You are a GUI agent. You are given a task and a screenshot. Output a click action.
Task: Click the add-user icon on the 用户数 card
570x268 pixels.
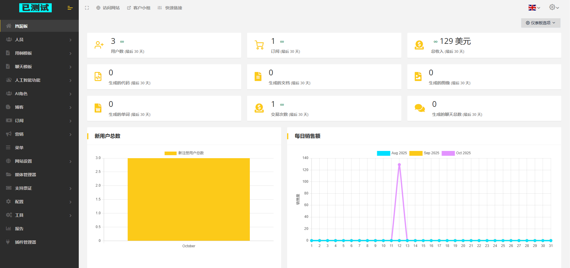99,45
